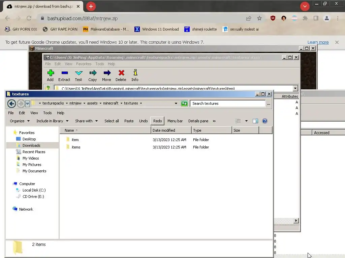
Task: Open Explorer help question mark icon
Action: (x=265, y=121)
